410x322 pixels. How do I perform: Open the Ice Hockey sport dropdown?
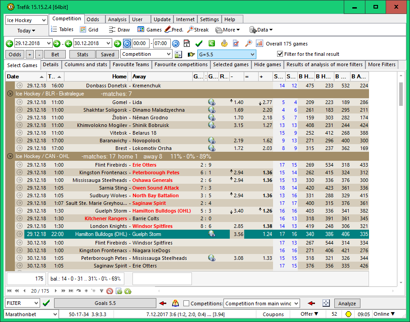(44, 20)
